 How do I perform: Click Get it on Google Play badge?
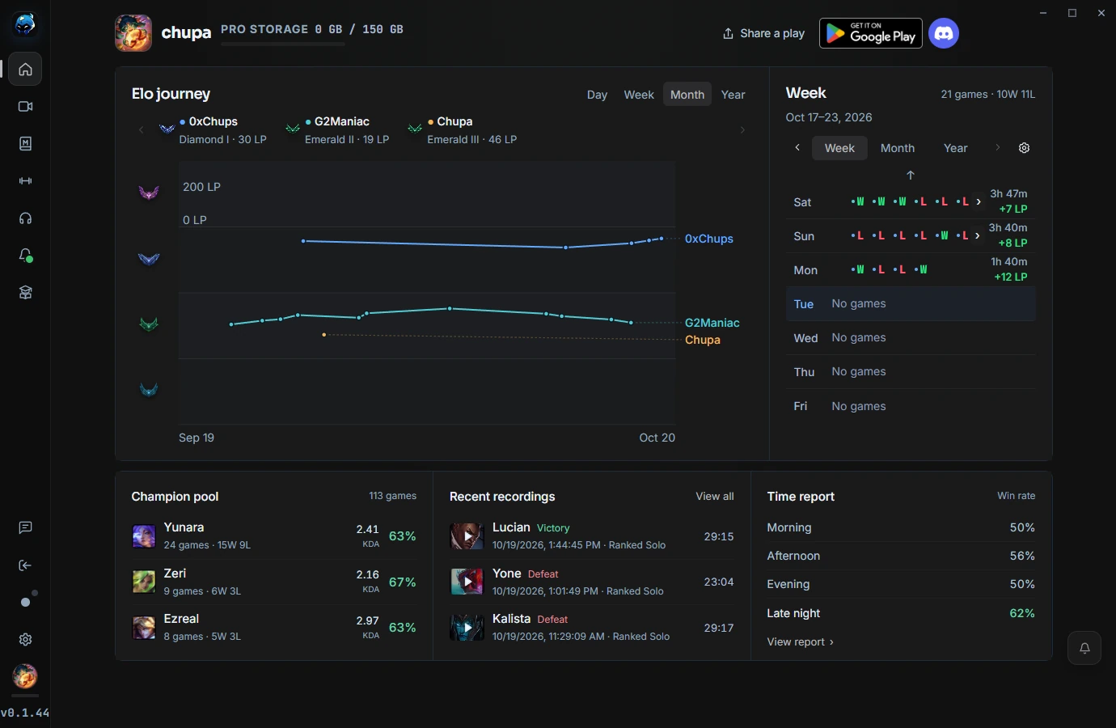(x=870, y=33)
